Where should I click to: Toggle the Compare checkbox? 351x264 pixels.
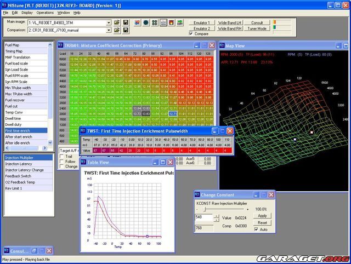[191, 34]
